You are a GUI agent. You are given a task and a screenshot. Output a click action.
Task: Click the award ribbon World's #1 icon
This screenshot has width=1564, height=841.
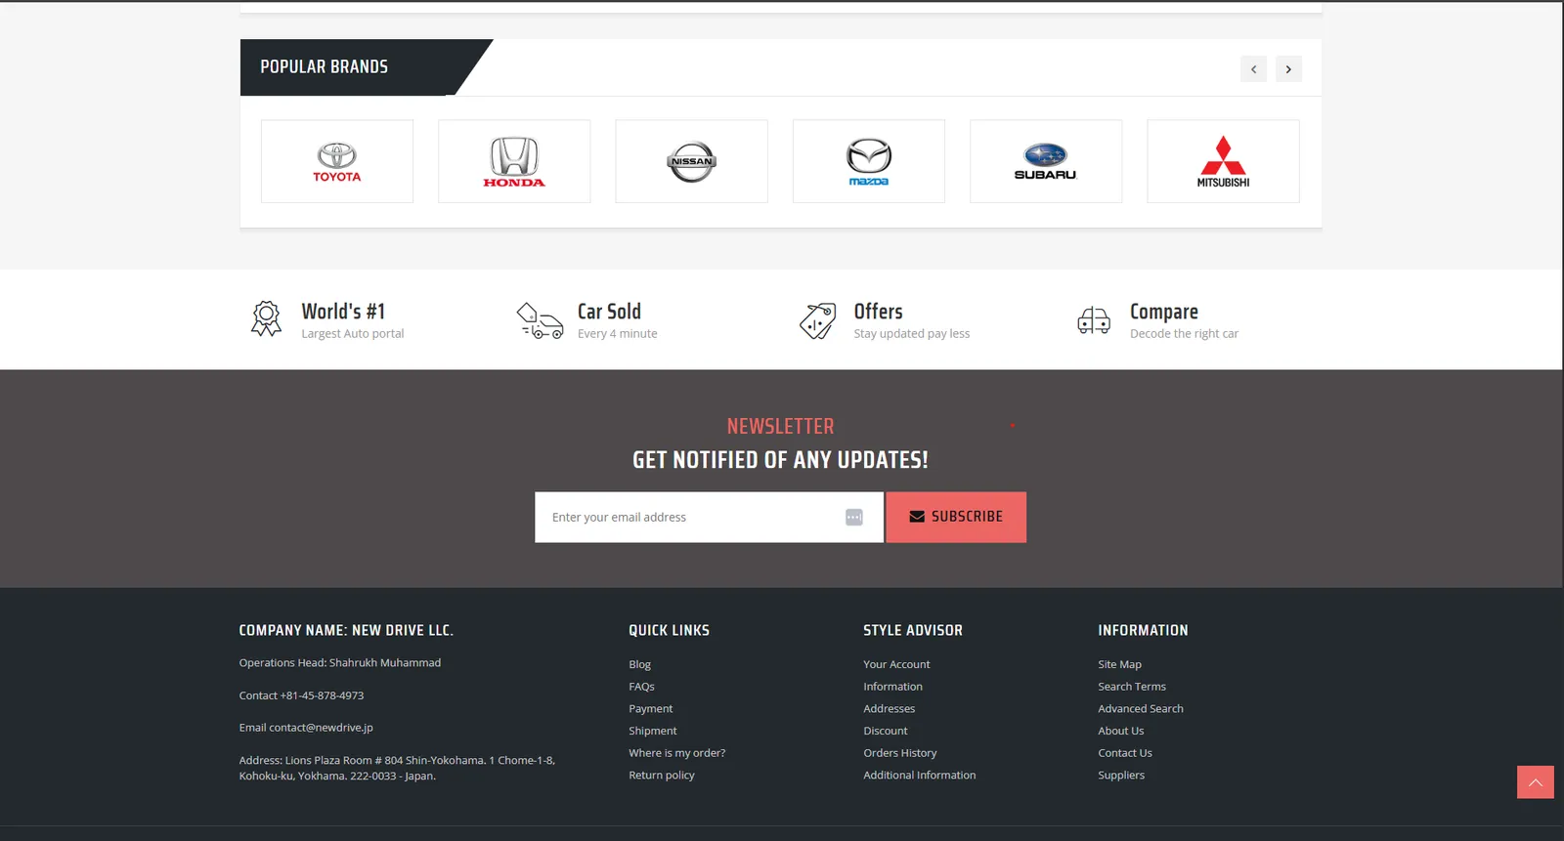266,319
